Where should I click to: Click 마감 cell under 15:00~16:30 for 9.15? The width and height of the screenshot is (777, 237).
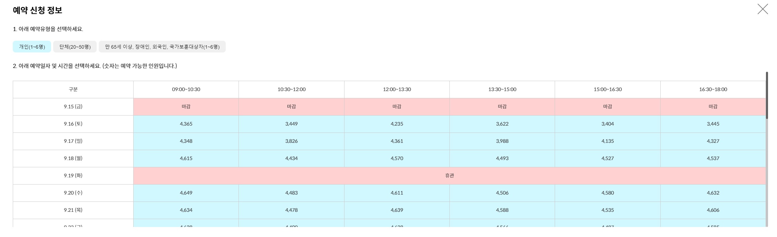608,107
